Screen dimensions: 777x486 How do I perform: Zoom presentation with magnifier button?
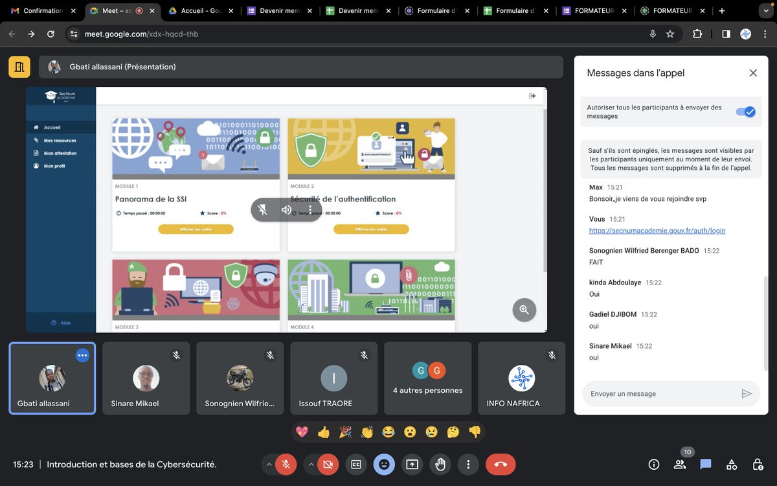[x=524, y=310]
